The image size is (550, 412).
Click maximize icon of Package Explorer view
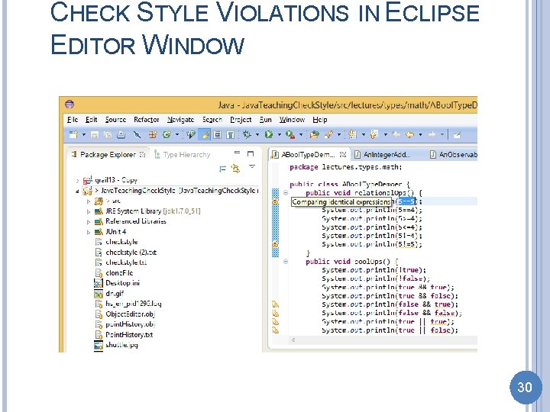tap(251, 153)
